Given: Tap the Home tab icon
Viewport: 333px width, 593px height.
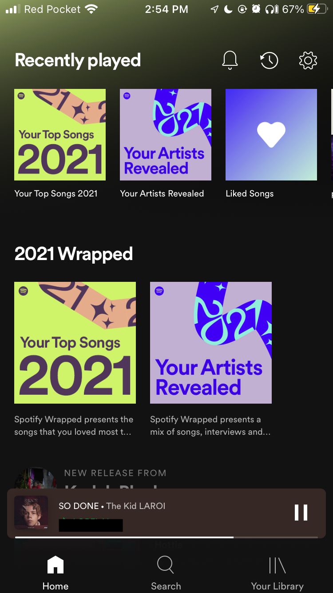Looking at the screenshot, I should pos(55,565).
